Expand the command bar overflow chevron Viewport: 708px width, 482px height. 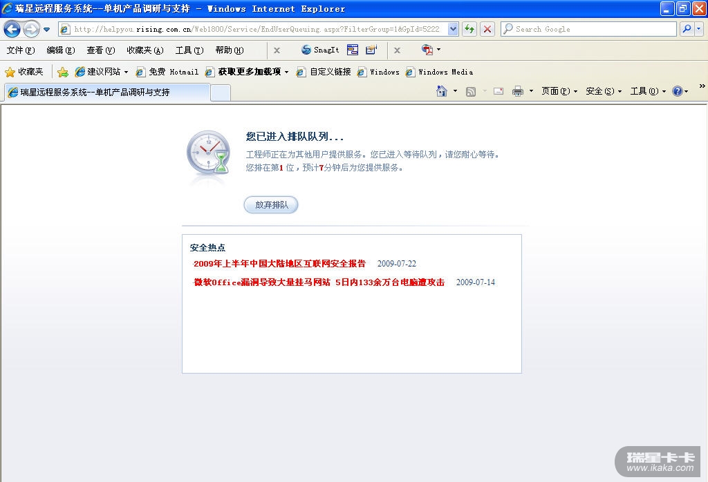(702, 86)
